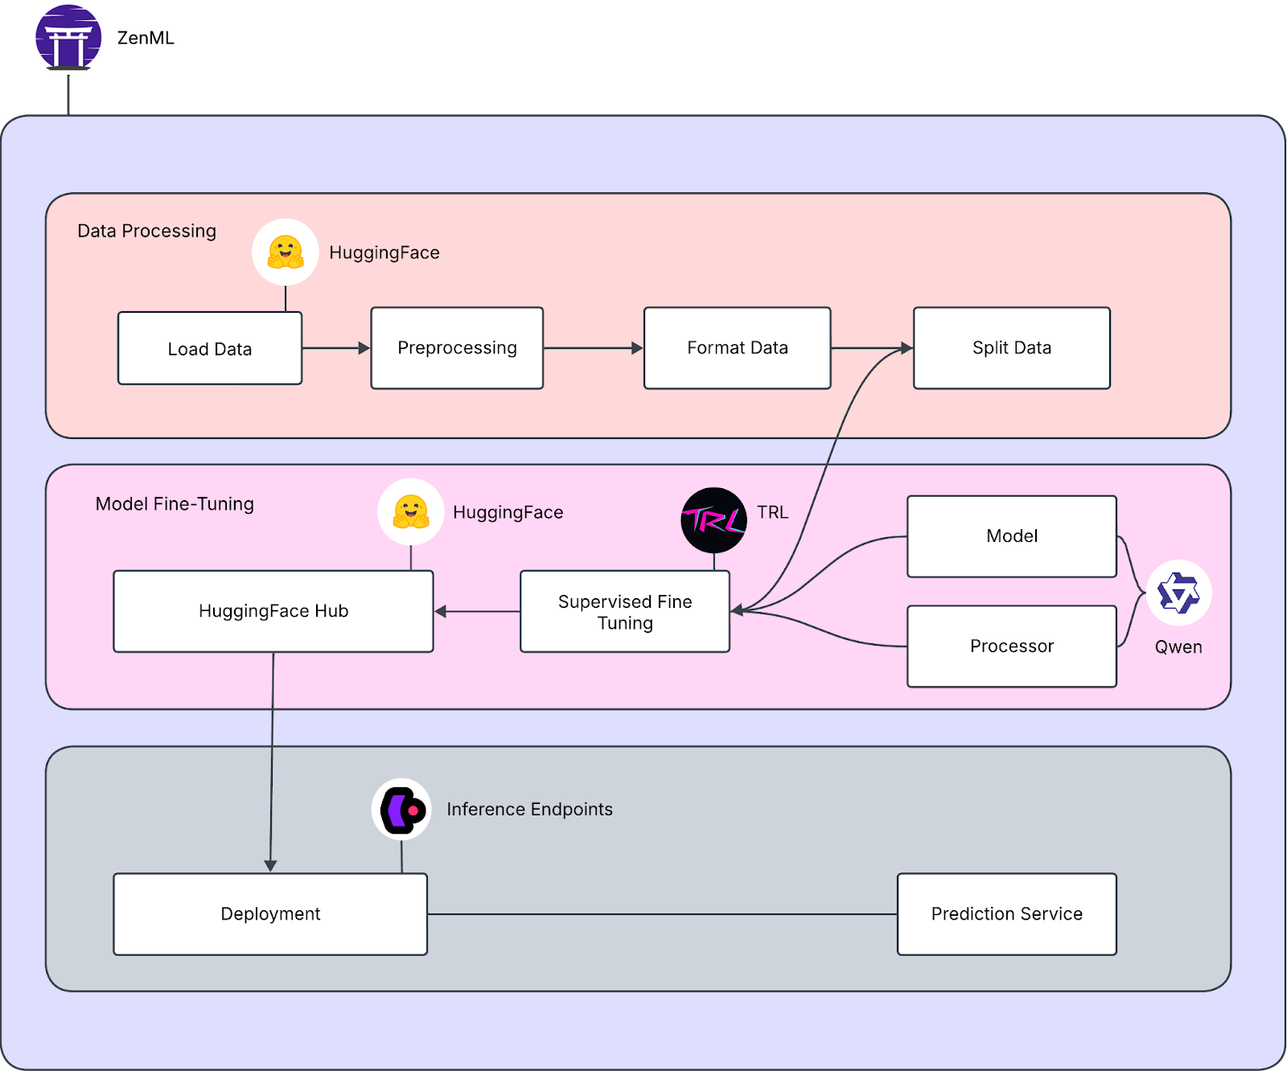Screen dimensions: 1287x1071
Task: Select the Load Data box
Action: (210, 349)
